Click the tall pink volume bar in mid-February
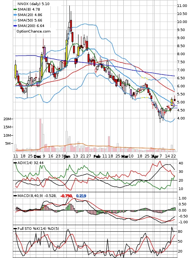This screenshot has width=192, height=258. click(109, 144)
